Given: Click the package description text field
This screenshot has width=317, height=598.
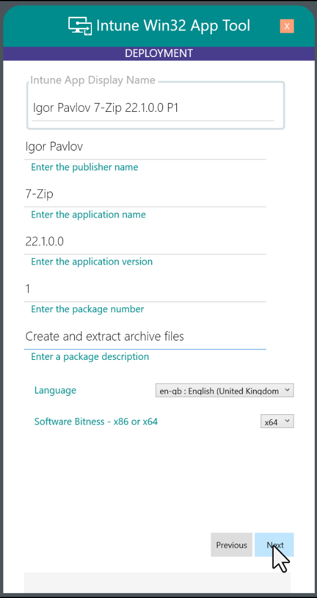Looking at the screenshot, I should [x=145, y=337].
